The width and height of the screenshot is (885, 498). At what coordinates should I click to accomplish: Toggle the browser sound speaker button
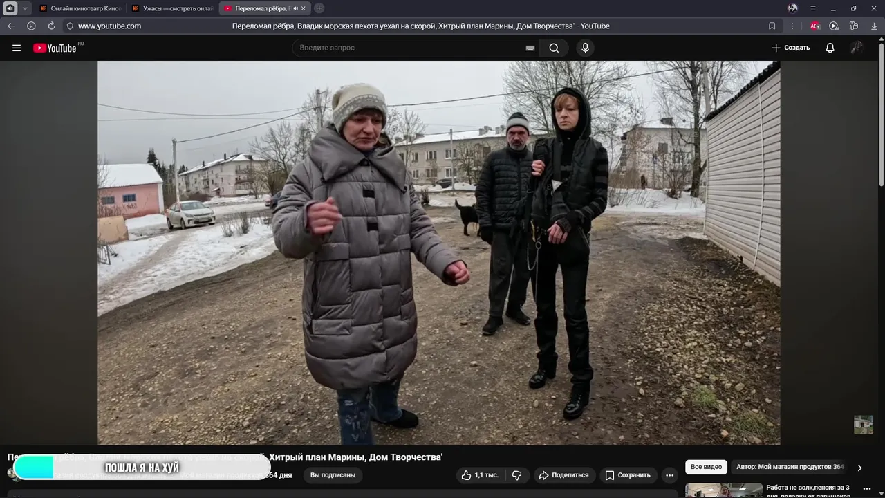tap(10, 8)
